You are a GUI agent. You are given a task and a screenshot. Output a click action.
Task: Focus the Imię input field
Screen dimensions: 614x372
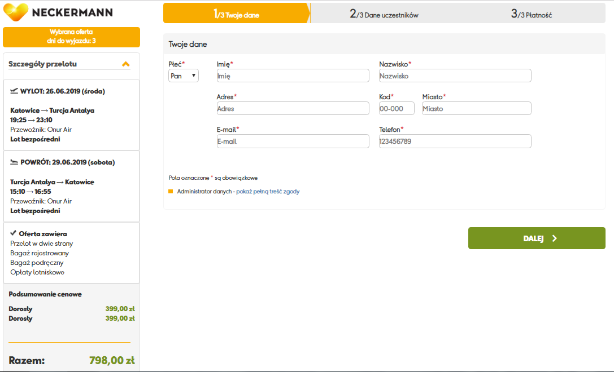tap(293, 76)
